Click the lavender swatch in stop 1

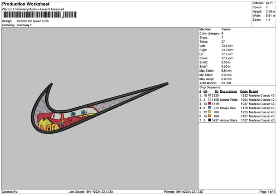pyautogui.click(x=210, y=95)
